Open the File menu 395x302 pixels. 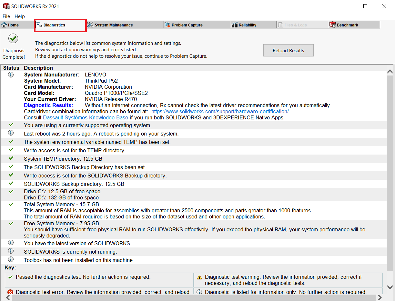pos(6,16)
